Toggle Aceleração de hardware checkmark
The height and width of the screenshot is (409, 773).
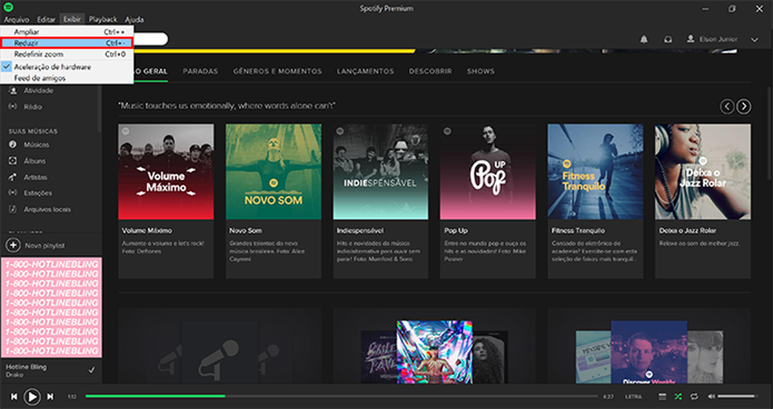67,67
